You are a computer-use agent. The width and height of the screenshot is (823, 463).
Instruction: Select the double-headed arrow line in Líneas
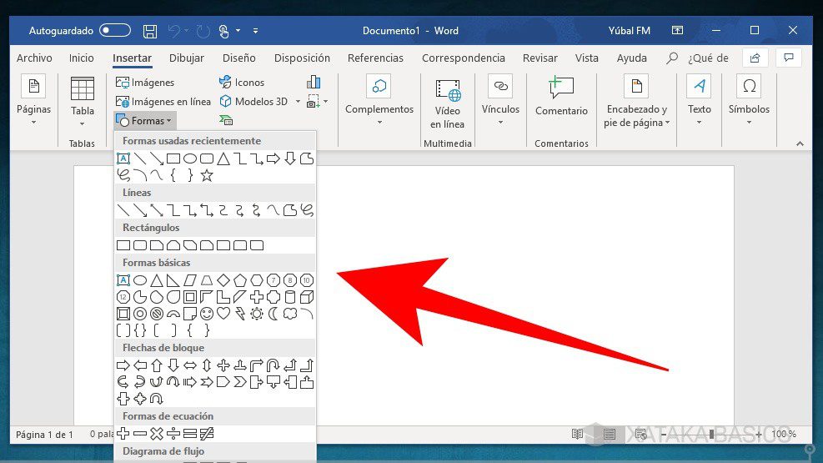tap(157, 210)
